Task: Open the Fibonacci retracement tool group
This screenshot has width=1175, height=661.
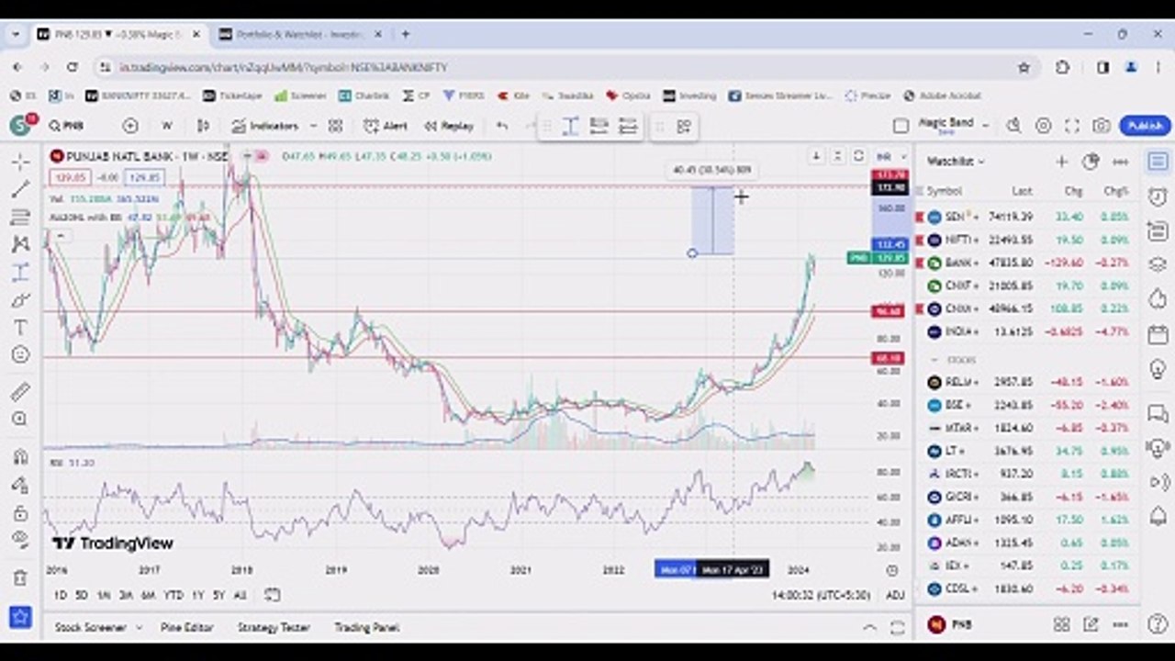Action: coord(20,217)
